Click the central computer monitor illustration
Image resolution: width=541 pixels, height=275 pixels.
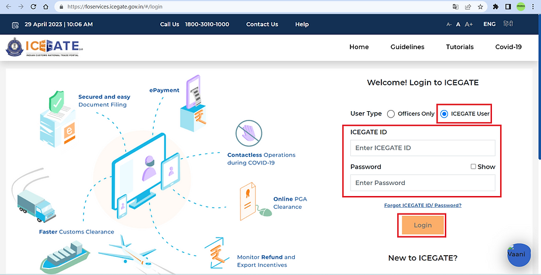point(139,171)
